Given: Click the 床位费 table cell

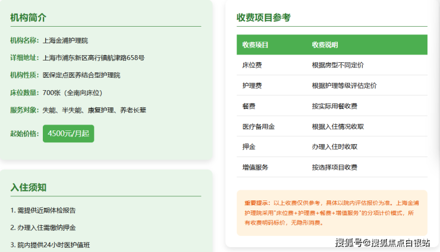Looking at the screenshot, I should click(x=252, y=65).
